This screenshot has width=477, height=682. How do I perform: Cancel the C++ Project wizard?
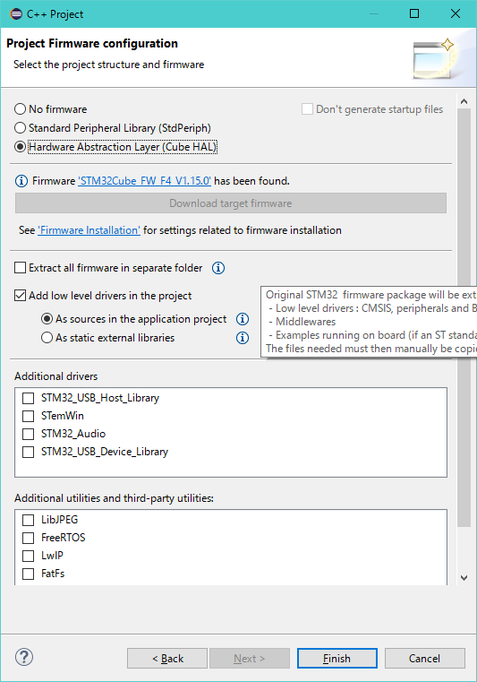425,659
